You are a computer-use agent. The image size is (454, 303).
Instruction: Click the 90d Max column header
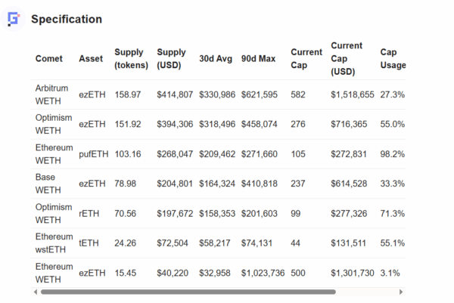click(258, 59)
